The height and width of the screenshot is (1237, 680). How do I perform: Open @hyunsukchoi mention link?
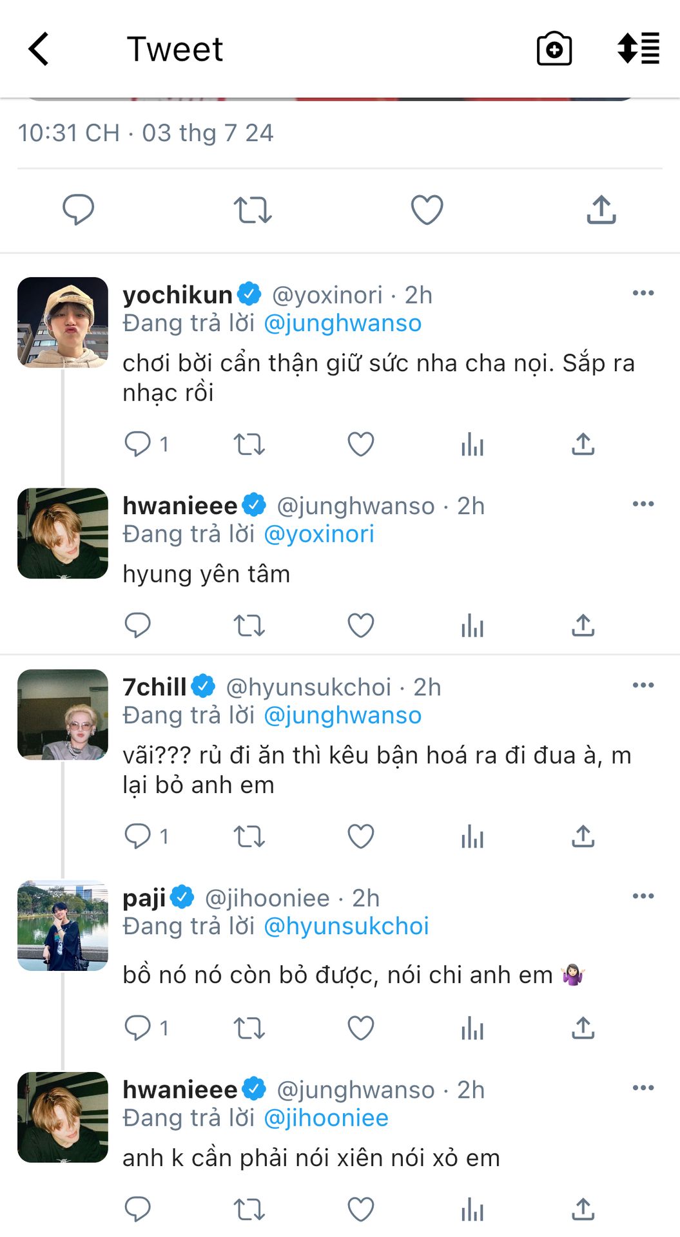[346, 926]
